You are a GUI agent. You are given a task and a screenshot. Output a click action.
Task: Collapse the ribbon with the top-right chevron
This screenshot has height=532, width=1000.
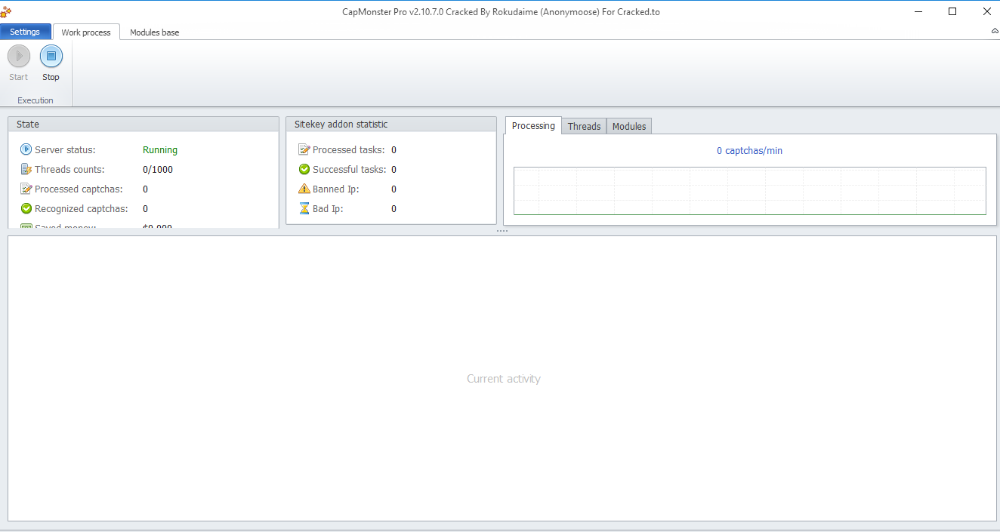coord(995,31)
